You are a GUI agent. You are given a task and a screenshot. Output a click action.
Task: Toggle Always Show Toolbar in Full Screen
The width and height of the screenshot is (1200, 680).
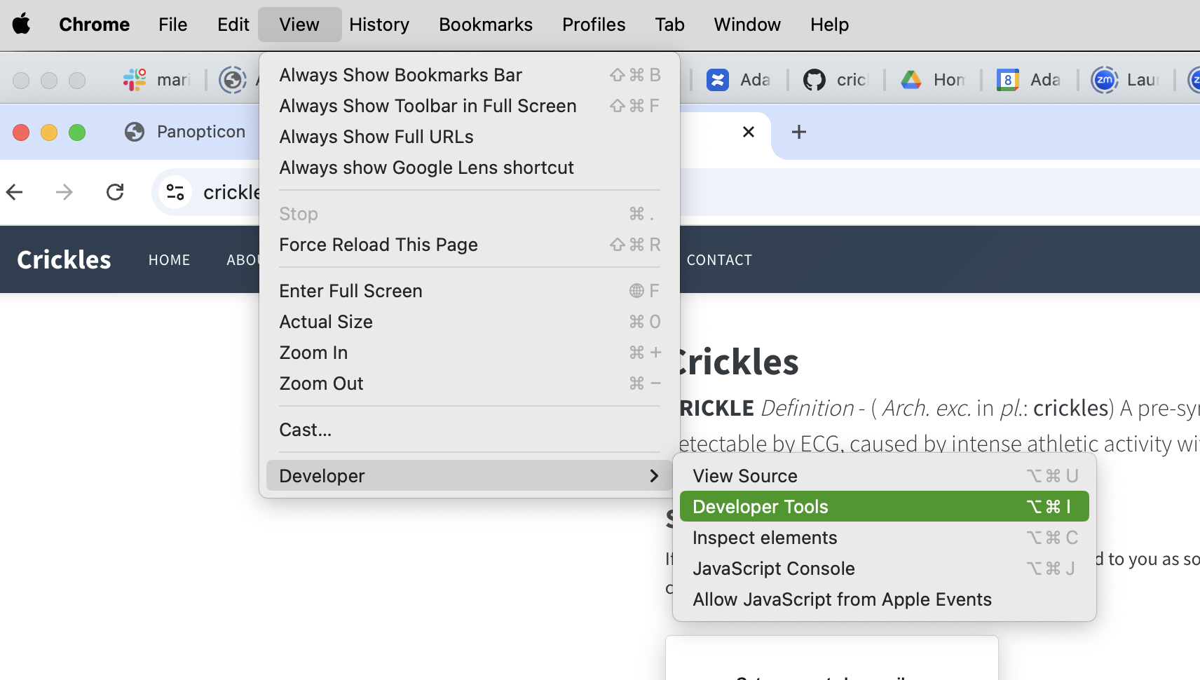(470, 106)
